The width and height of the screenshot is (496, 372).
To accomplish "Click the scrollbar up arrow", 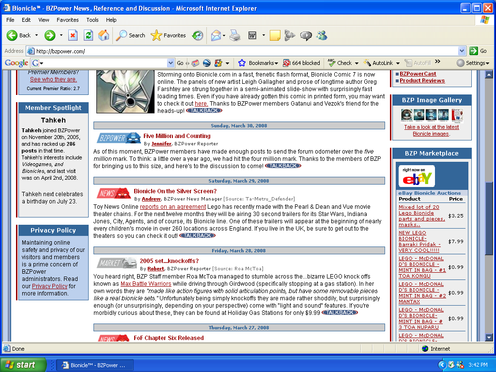I will (x=489, y=75).
